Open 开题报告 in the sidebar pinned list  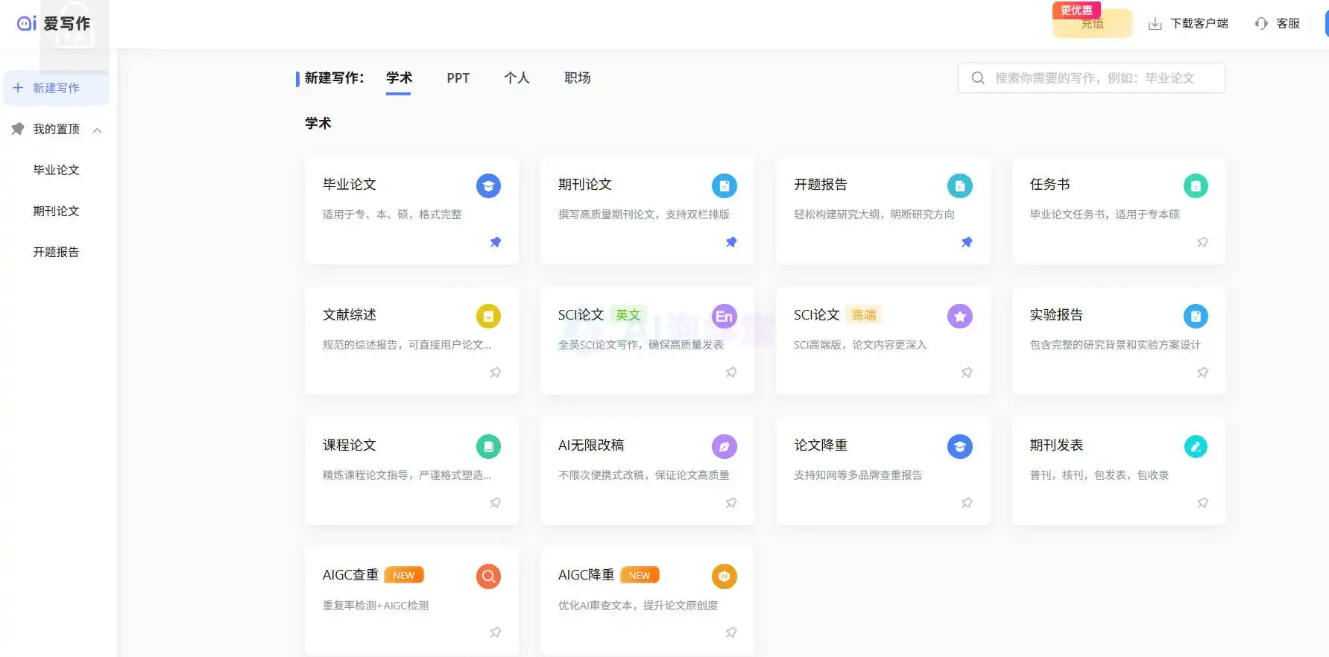coord(56,252)
